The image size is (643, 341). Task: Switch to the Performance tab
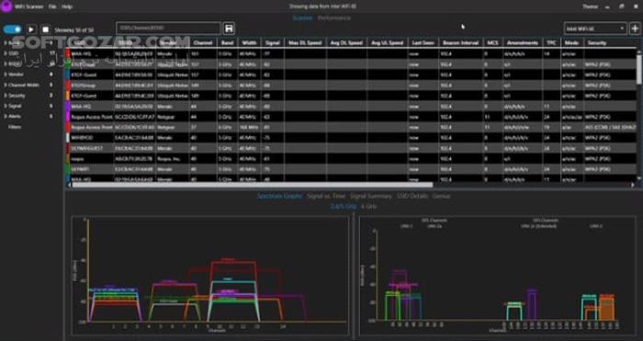click(333, 18)
